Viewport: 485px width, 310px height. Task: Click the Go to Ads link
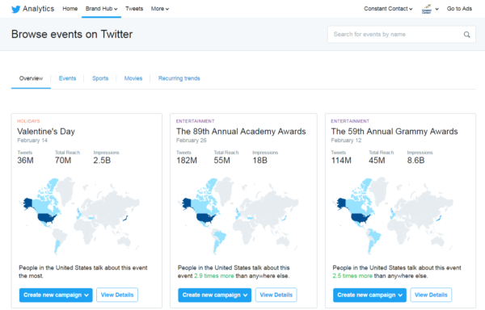coord(459,9)
